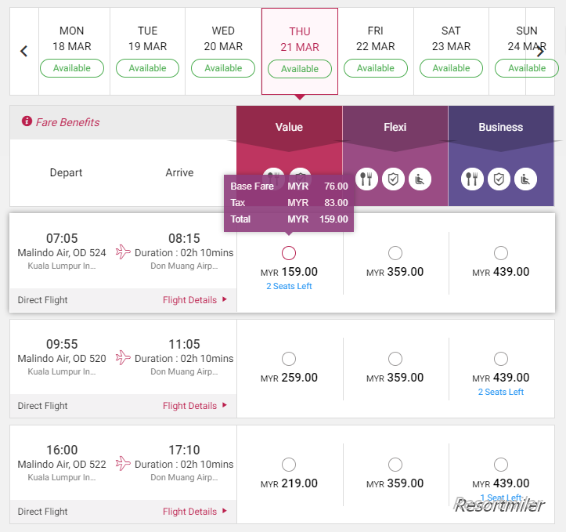Expand Flight Details for OD 520
Viewport: 566px width, 532px height.
195,406
